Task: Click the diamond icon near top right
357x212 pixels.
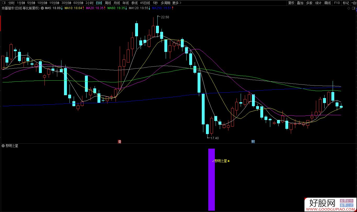Action: point(349,9)
